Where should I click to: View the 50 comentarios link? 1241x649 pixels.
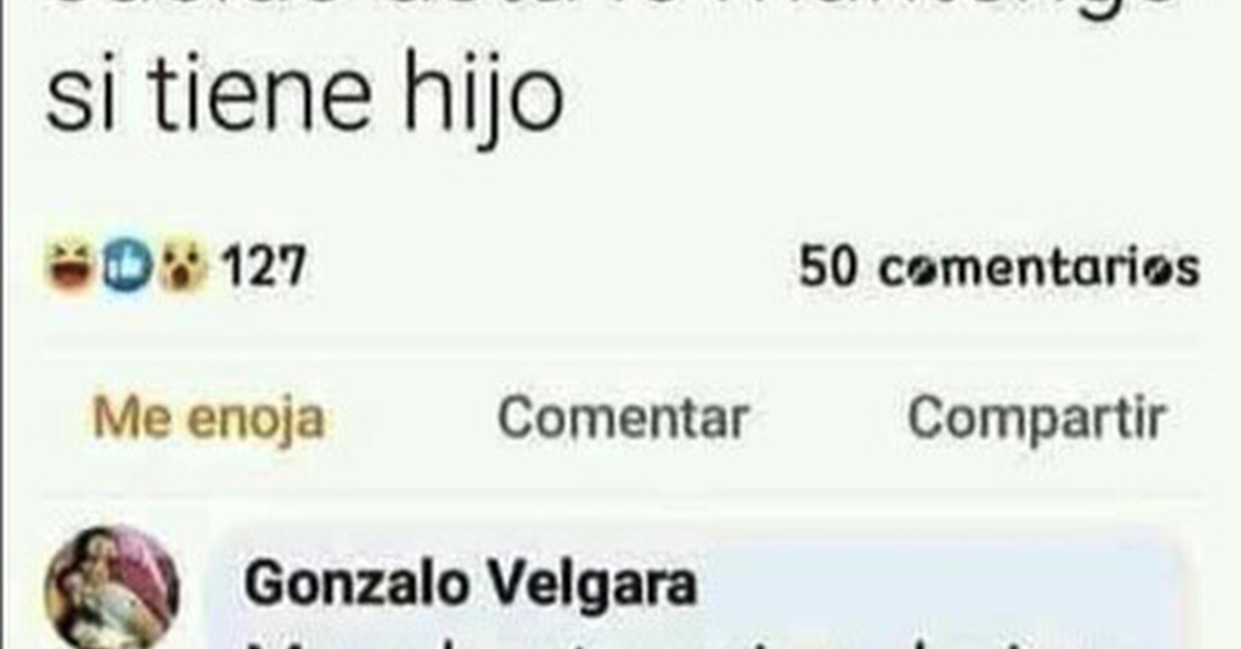(x=999, y=267)
